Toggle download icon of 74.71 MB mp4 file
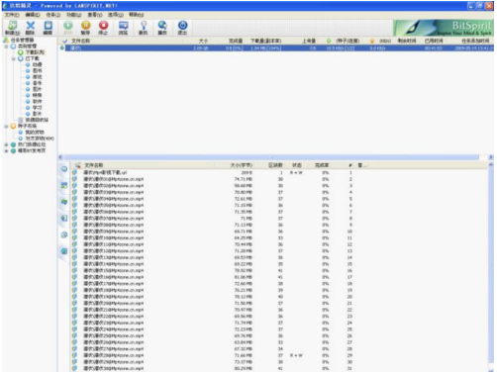Image resolution: width=497 pixels, height=374 pixels. coord(74,179)
